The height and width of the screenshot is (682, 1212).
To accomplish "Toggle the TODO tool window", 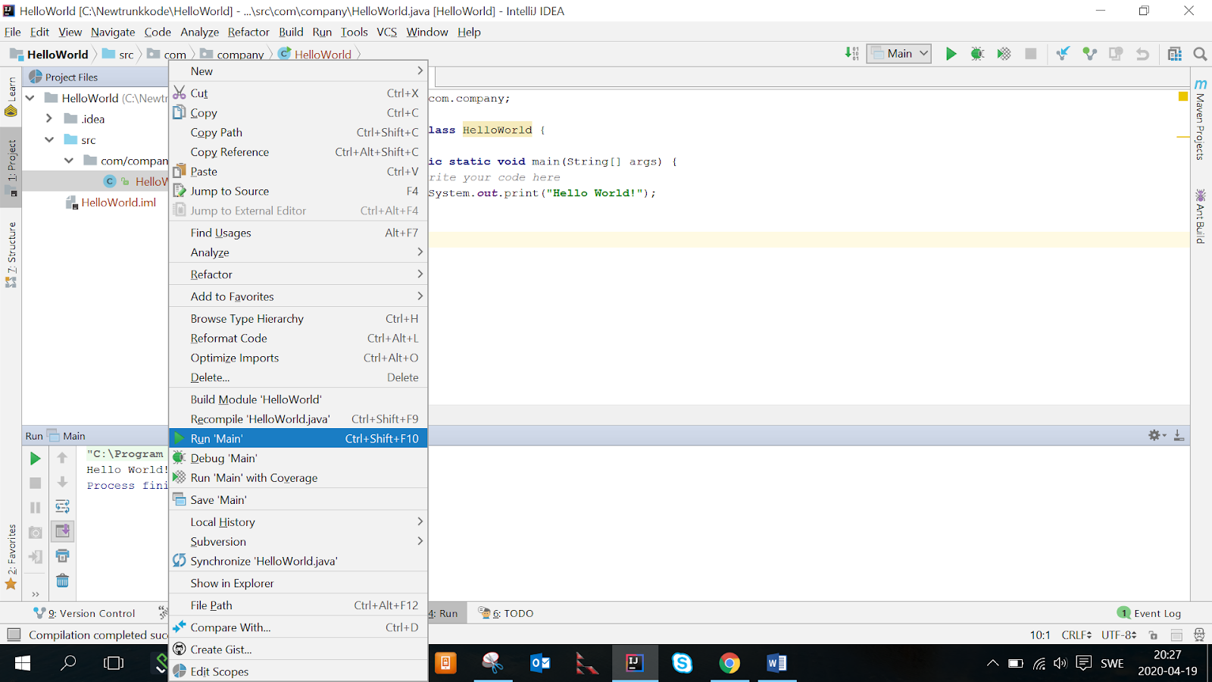I will [x=511, y=613].
